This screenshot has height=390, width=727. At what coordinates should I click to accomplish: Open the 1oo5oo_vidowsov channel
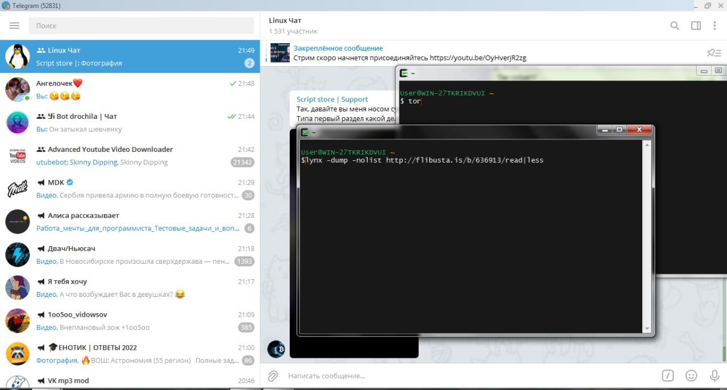[130, 320]
